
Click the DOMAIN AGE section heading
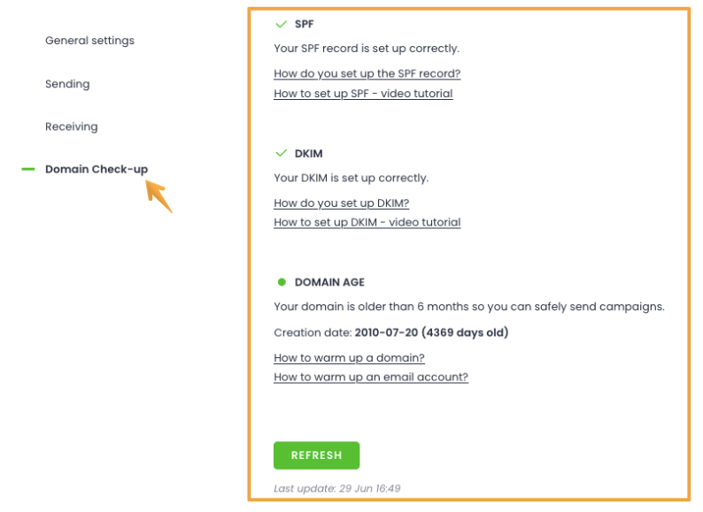tap(329, 282)
